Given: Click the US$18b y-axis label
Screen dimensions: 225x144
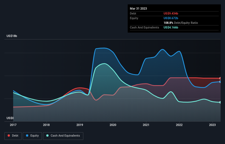Looking at the screenshot, I should (12, 36).
